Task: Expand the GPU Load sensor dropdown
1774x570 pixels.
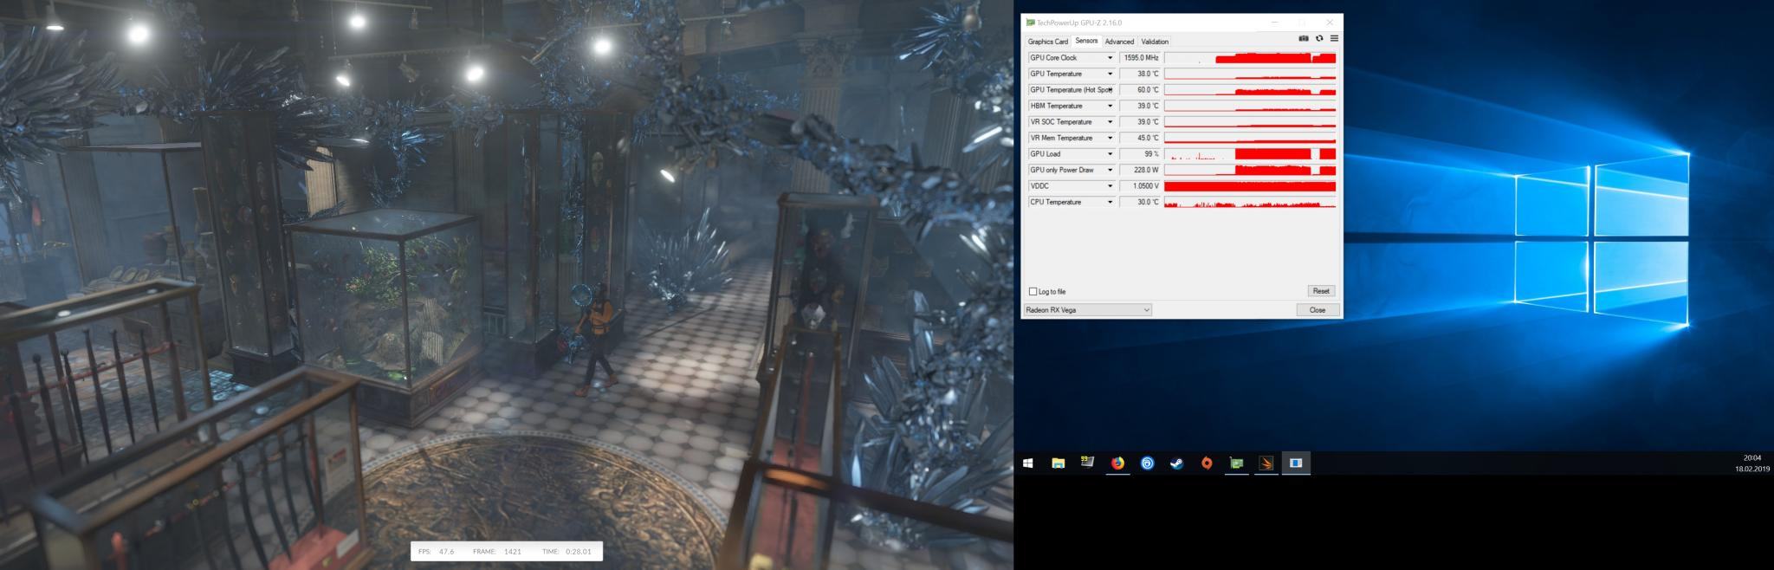Action: 1110,154
